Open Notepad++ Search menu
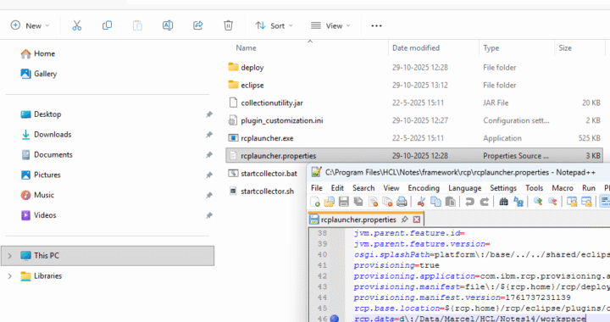 pos(363,188)
